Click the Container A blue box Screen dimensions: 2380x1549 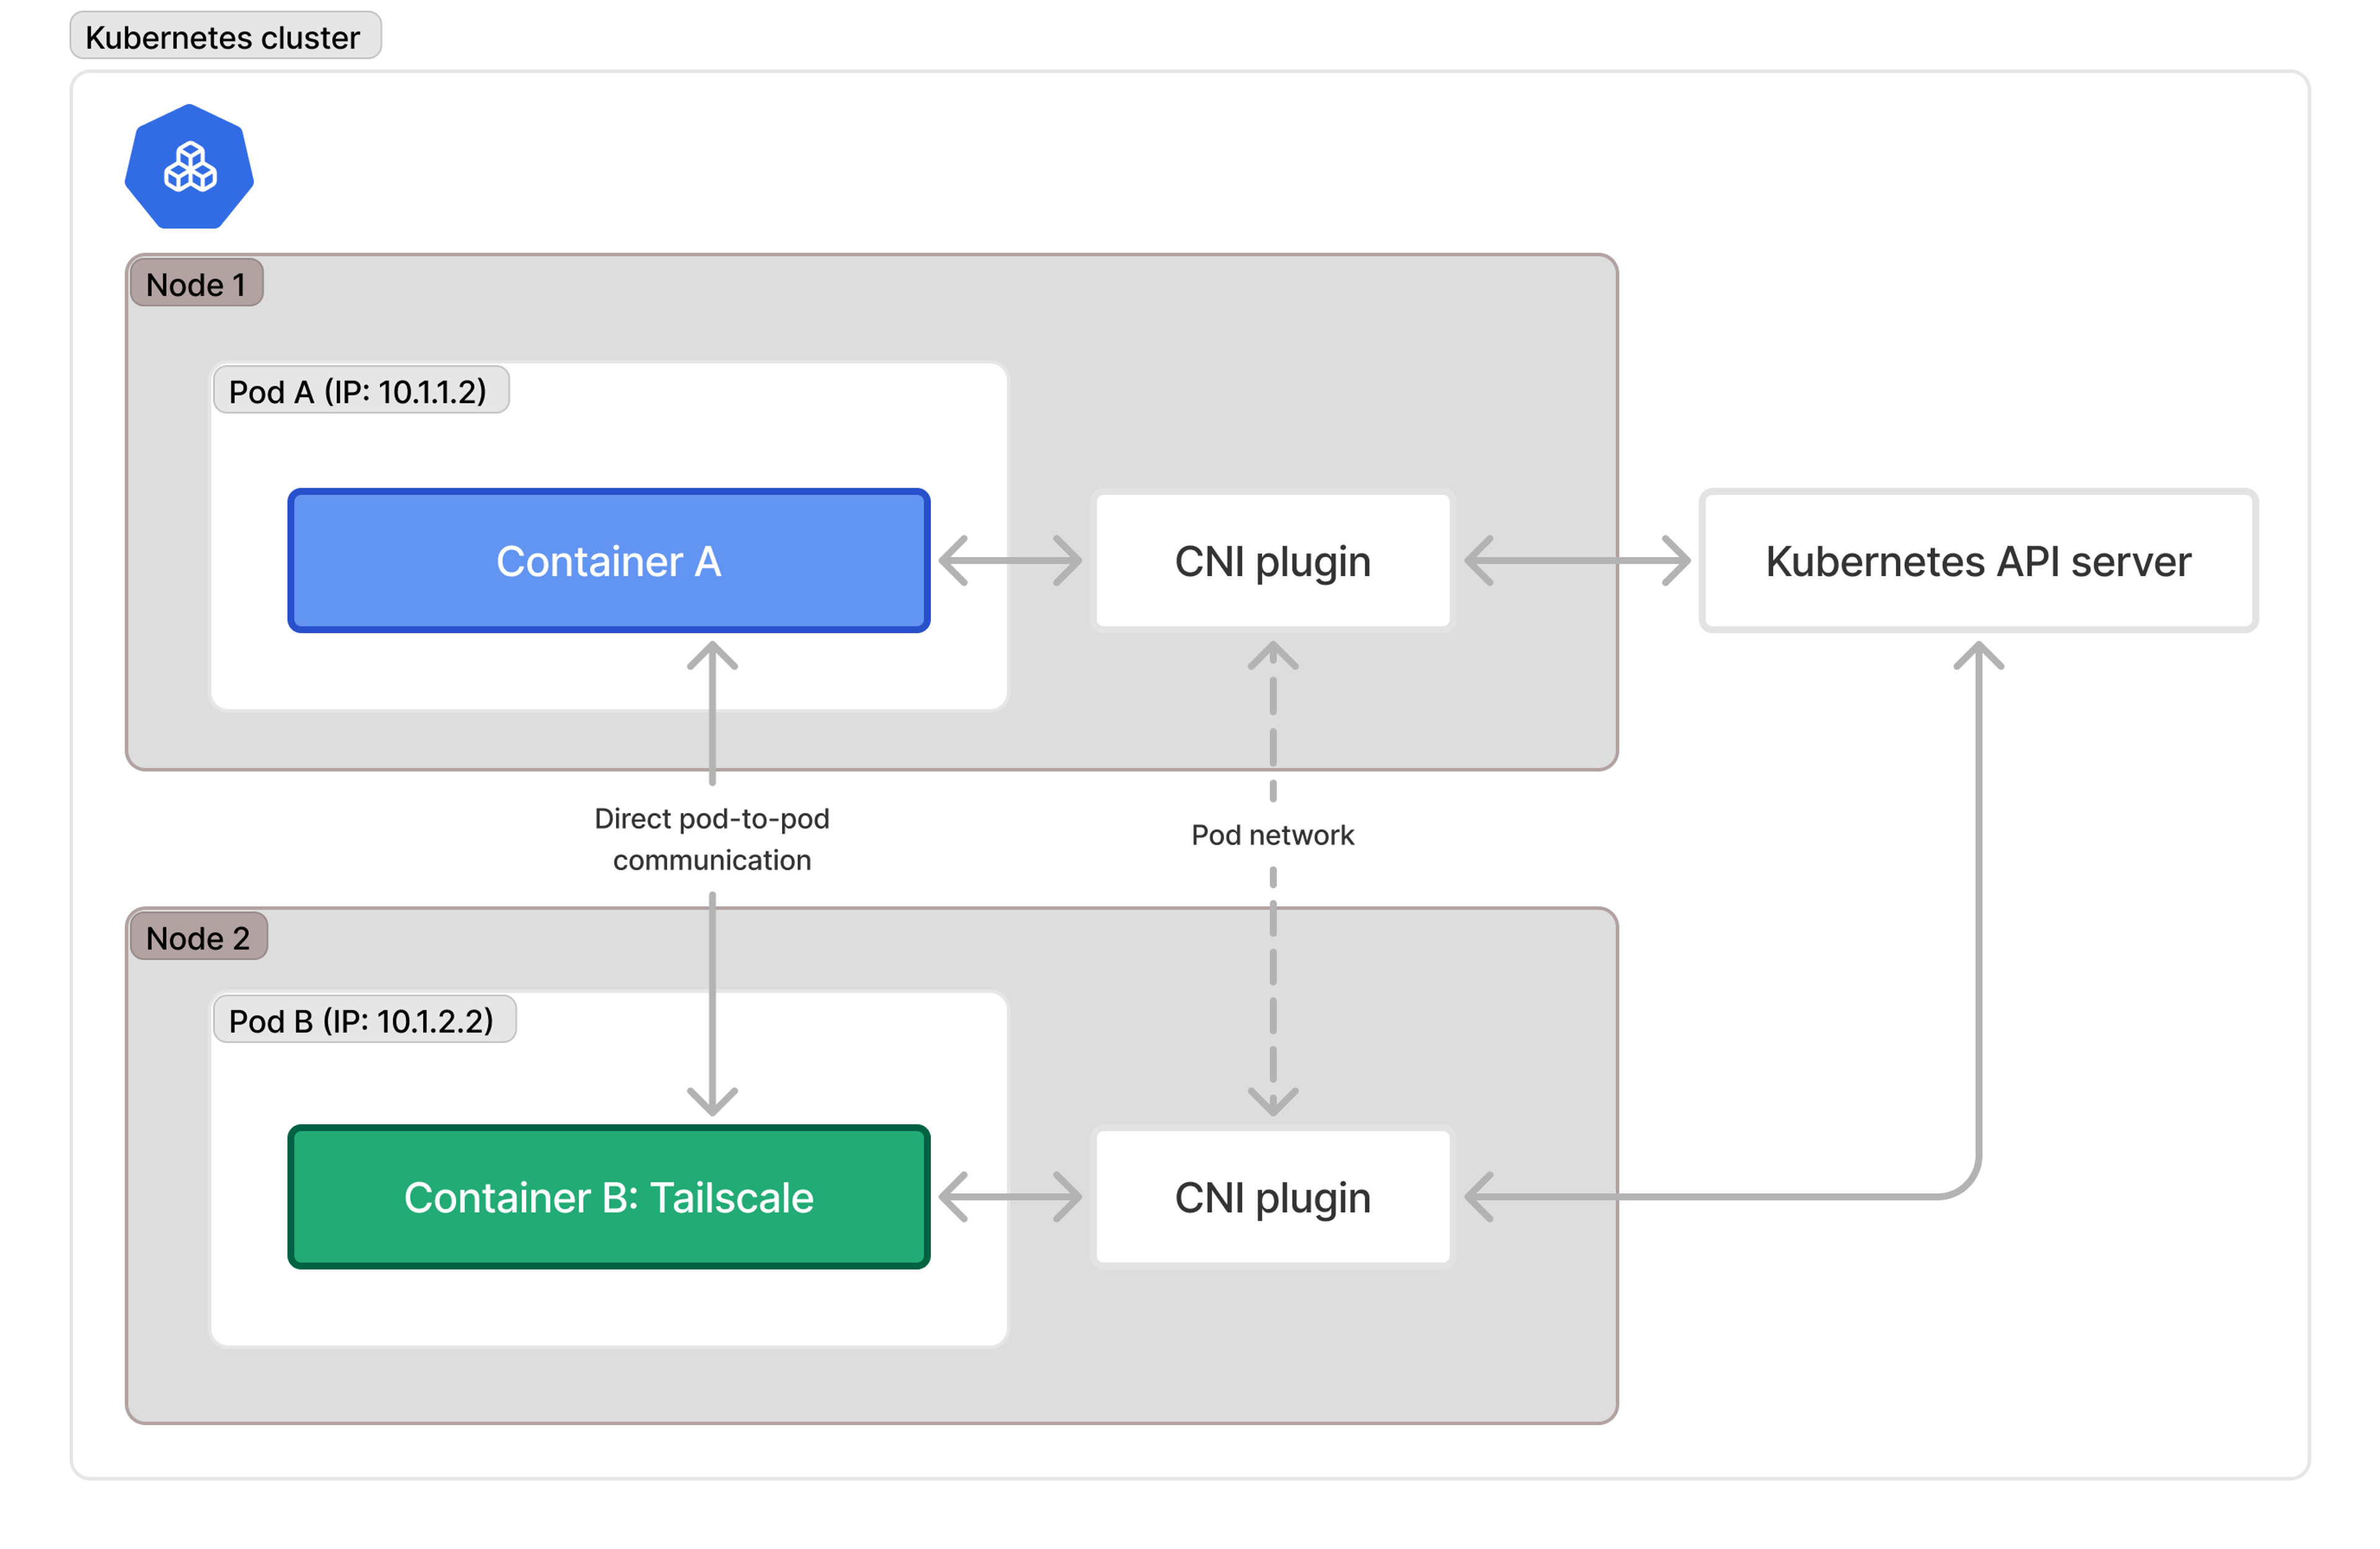click(608, 561)
